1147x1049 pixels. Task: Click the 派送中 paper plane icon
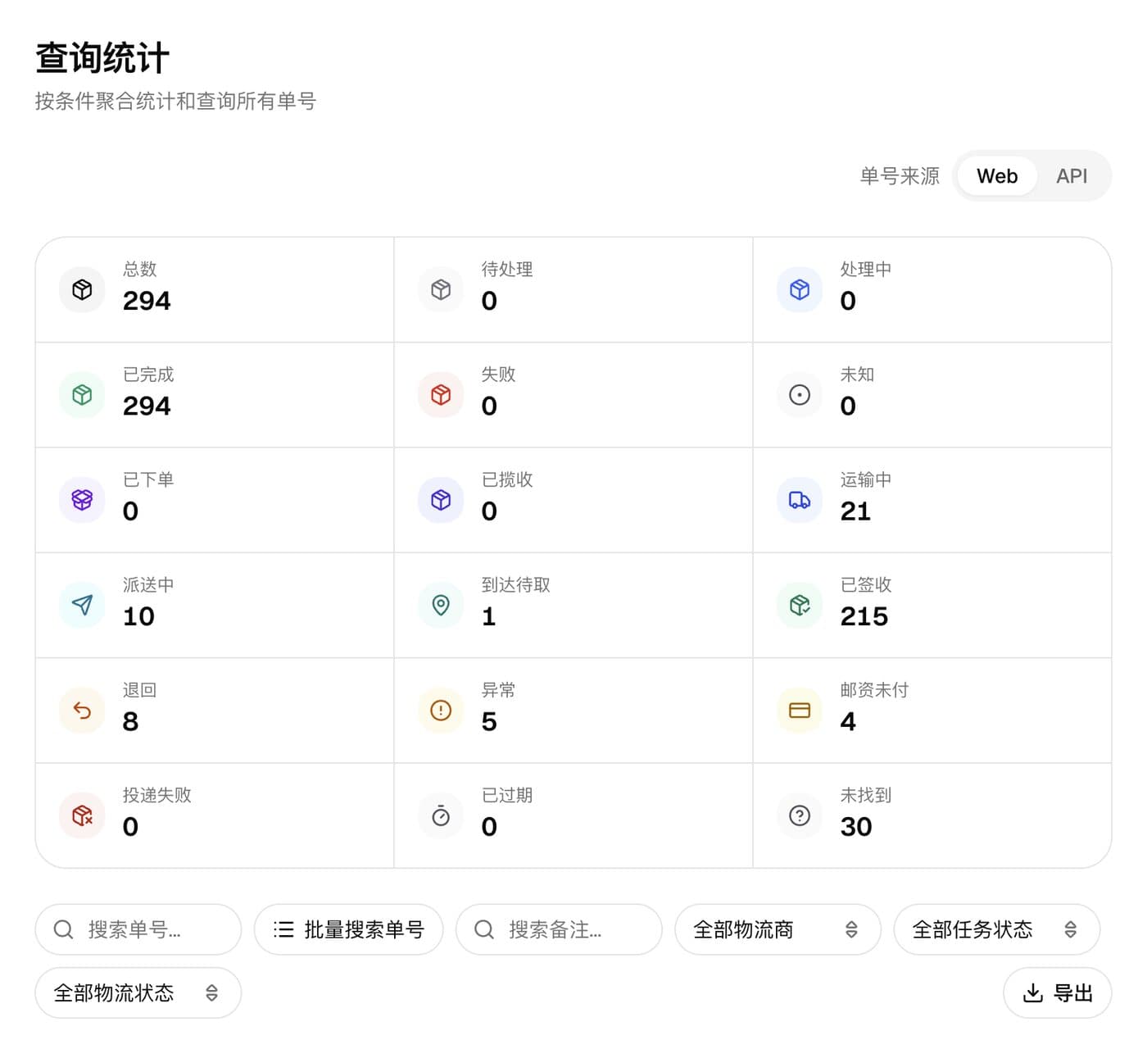point(82,605)
